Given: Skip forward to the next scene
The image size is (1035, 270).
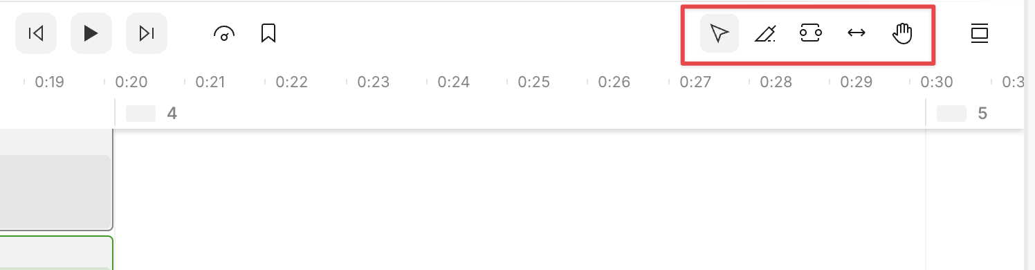Looking at the screenshot, I should (x=147, y=33).
